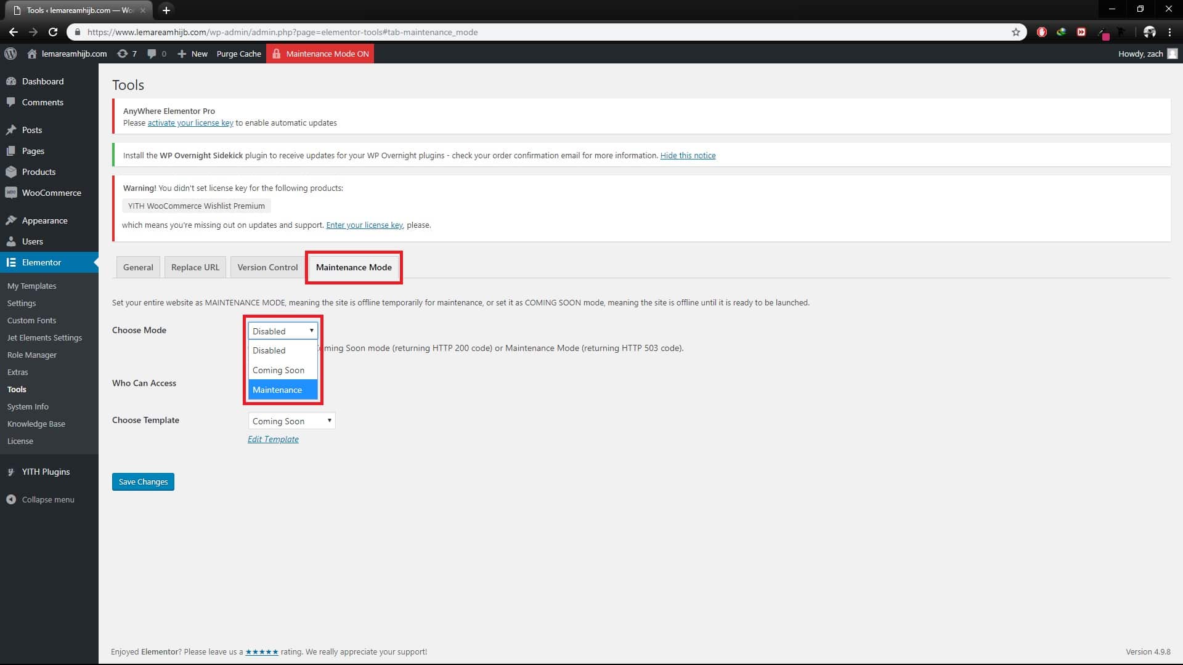
Task: Select Maintenance mode option
Action: (283, 390)
